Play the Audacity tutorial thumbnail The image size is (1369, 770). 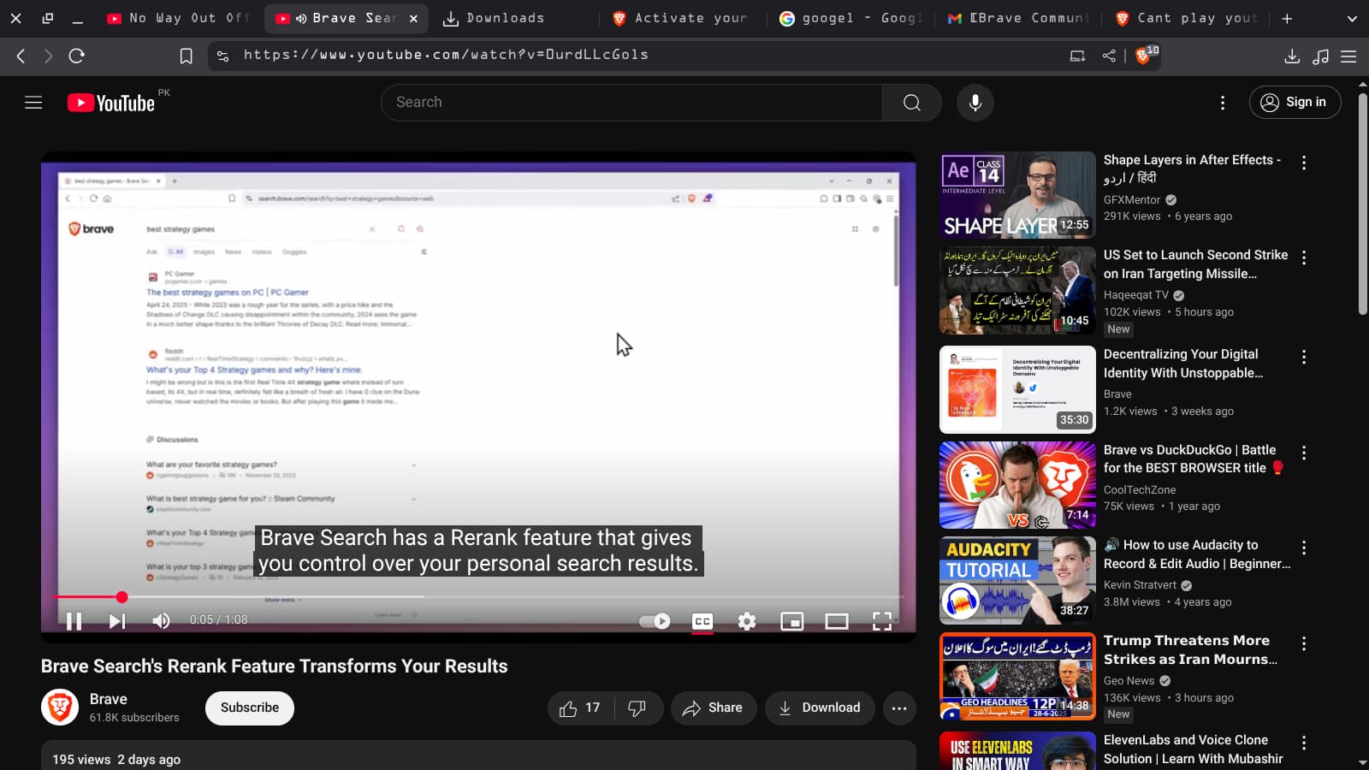[x=1017, y=581]
